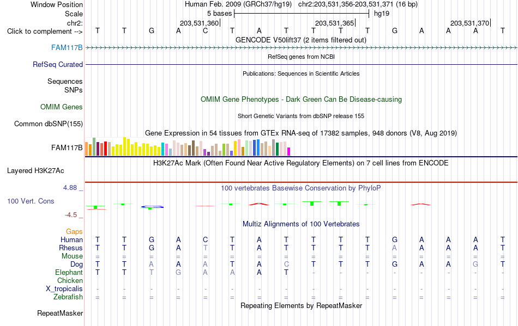This screenshot has height=326, width=518.
Task: Click the Chicken species label
Action: click(70, 280)
